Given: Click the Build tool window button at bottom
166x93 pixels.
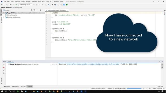Looking at the screenshot, I should click(30, 87).
